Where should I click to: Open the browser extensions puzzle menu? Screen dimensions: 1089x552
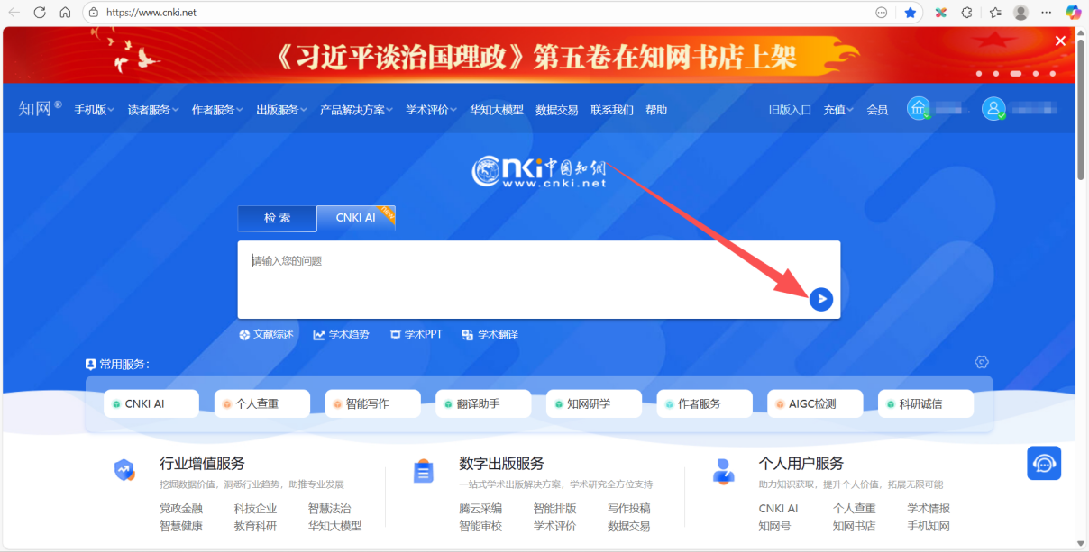coord(967,13)
